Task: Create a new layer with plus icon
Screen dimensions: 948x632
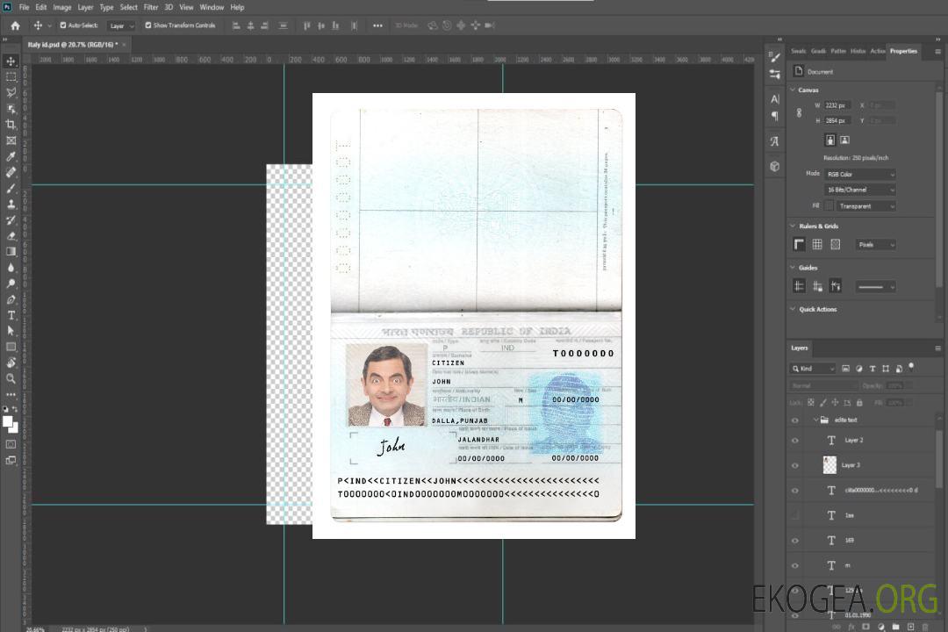Action: pos(910,627)
